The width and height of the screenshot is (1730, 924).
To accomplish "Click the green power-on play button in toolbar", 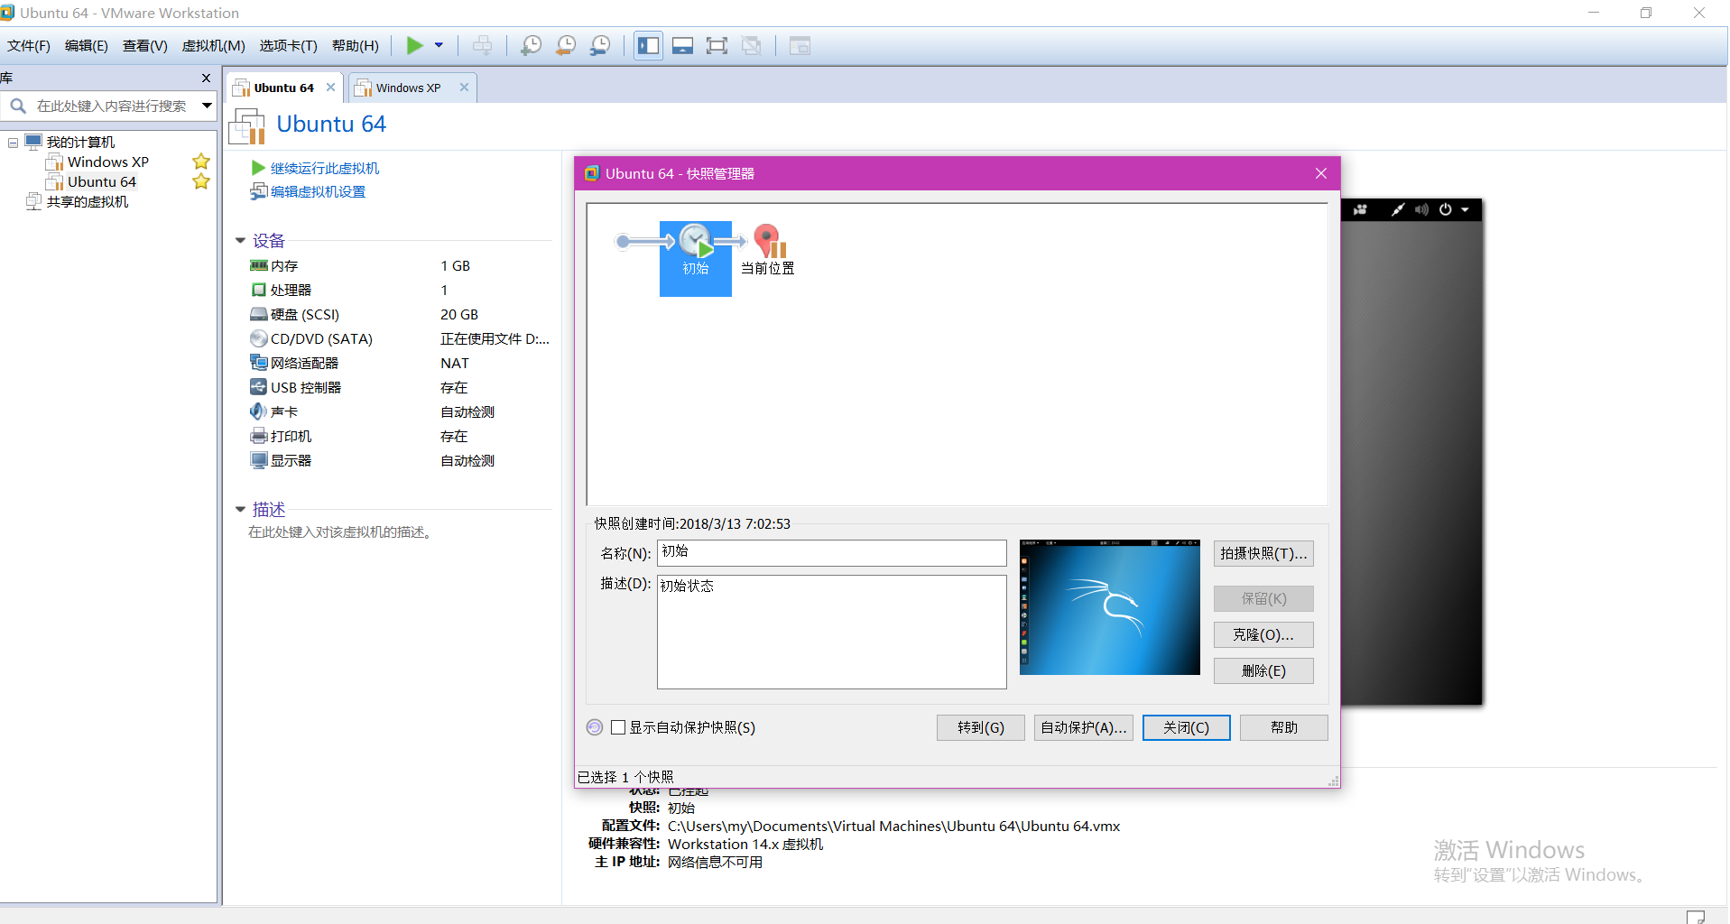I will 414,45.
